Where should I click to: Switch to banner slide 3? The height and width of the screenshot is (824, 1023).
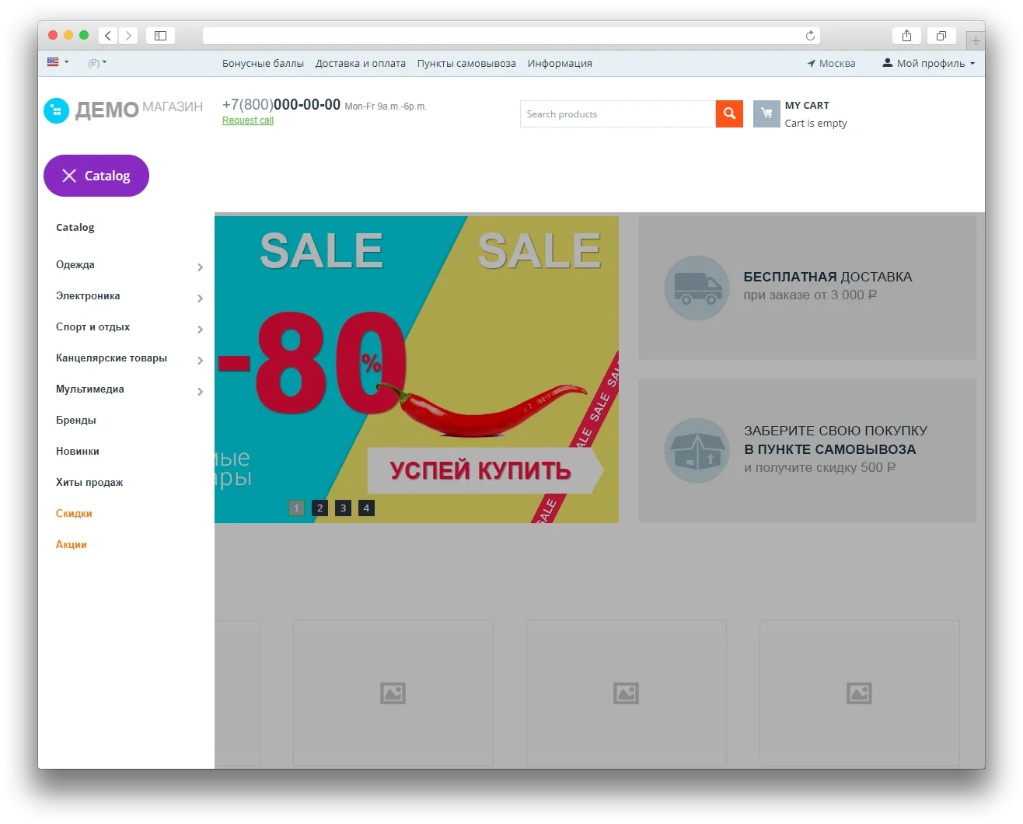pyautogui.click(x=343, y=508)
